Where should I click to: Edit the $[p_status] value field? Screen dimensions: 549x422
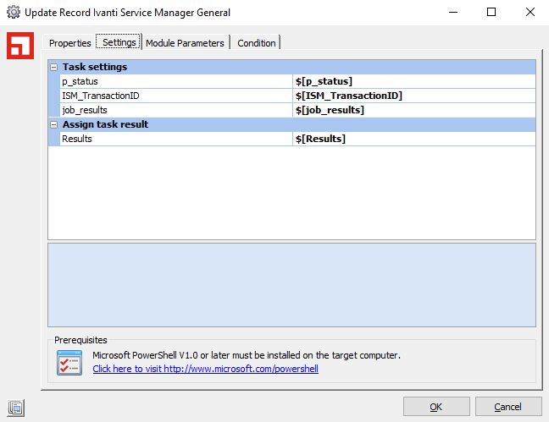[x=413, y=81]
